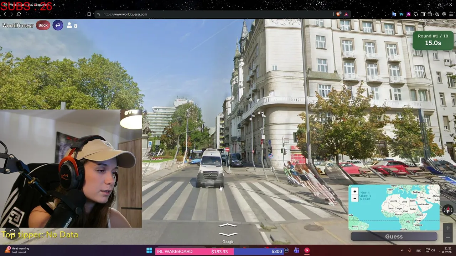
Task: Reload the WorldGuessr page
Action: [19, 14]
